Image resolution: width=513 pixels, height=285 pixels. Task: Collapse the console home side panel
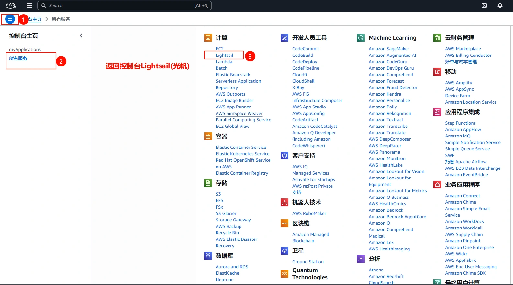[81, 36]
